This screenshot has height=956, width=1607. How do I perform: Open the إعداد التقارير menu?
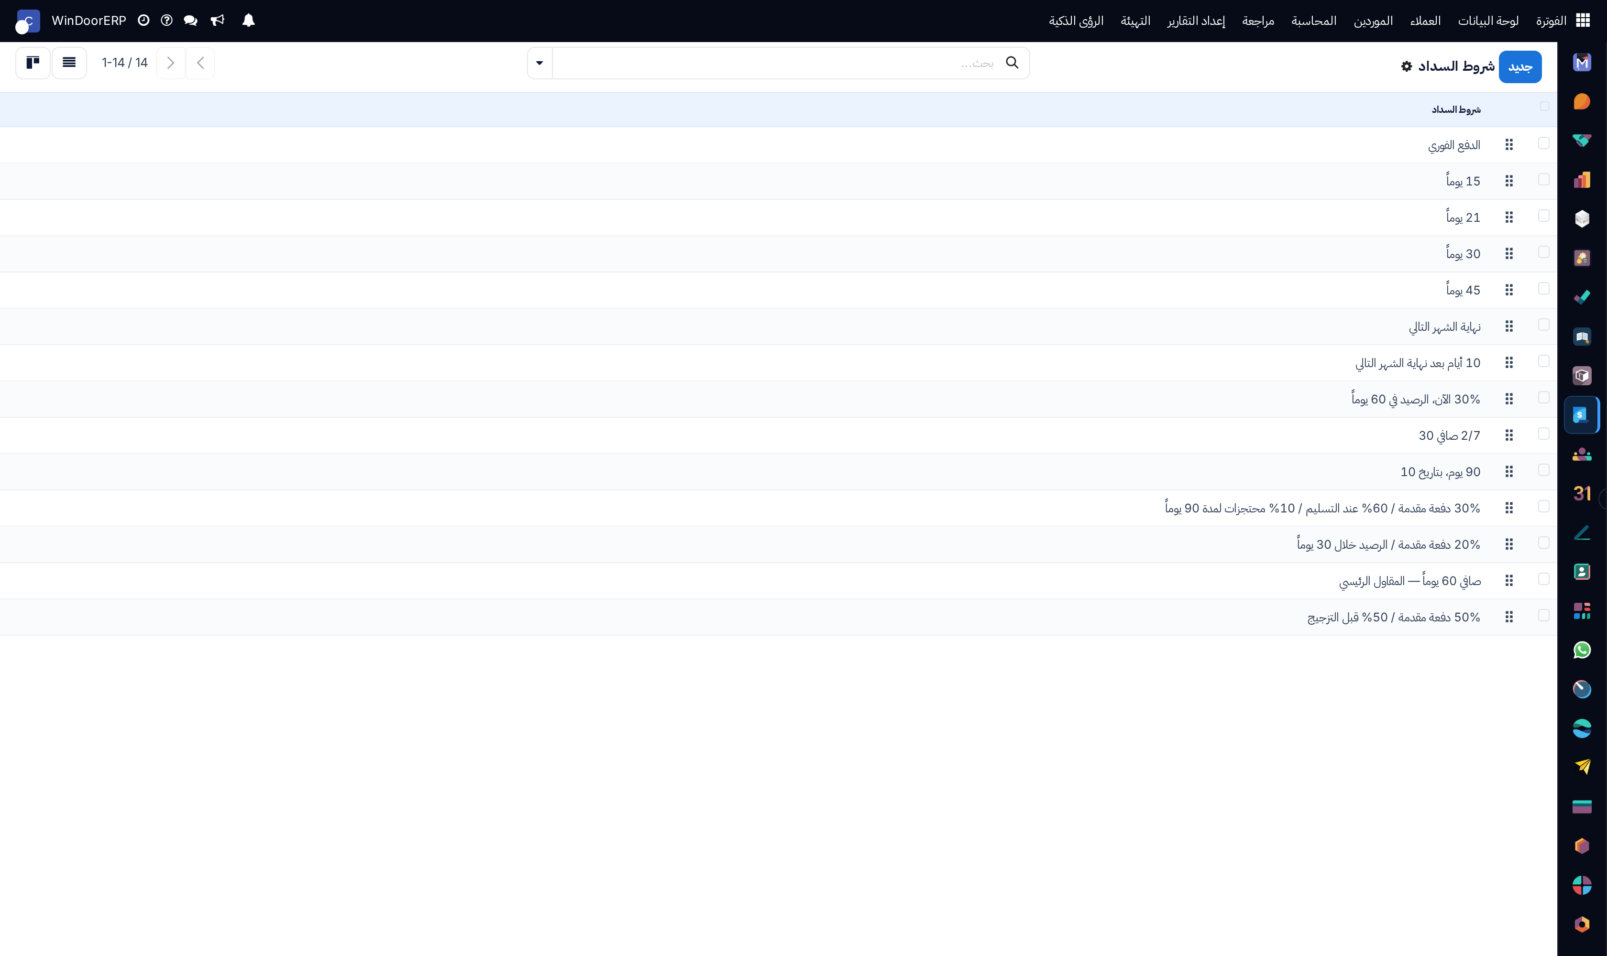(1196, 21)
